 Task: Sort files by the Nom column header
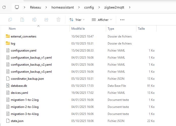[x=12, y=29]
